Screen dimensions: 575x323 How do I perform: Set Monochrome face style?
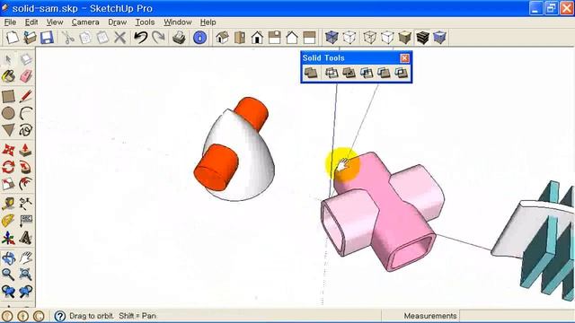[439, 38]
